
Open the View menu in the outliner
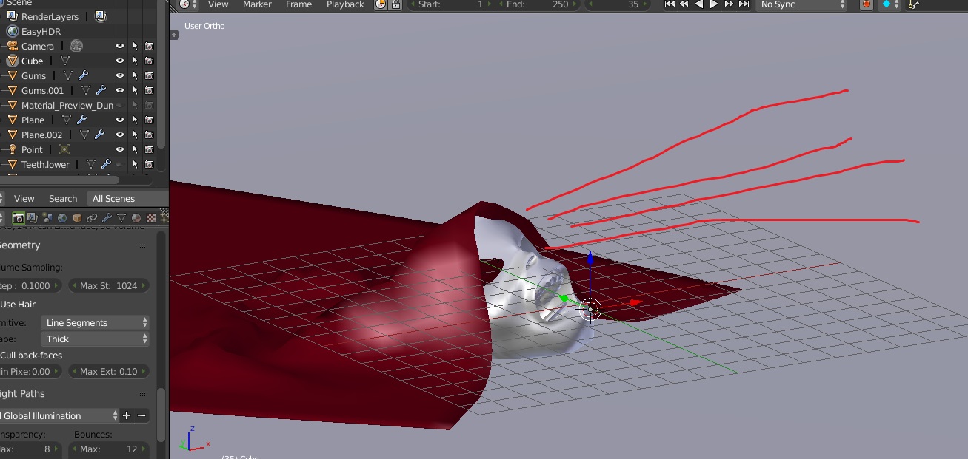point(24,198)
